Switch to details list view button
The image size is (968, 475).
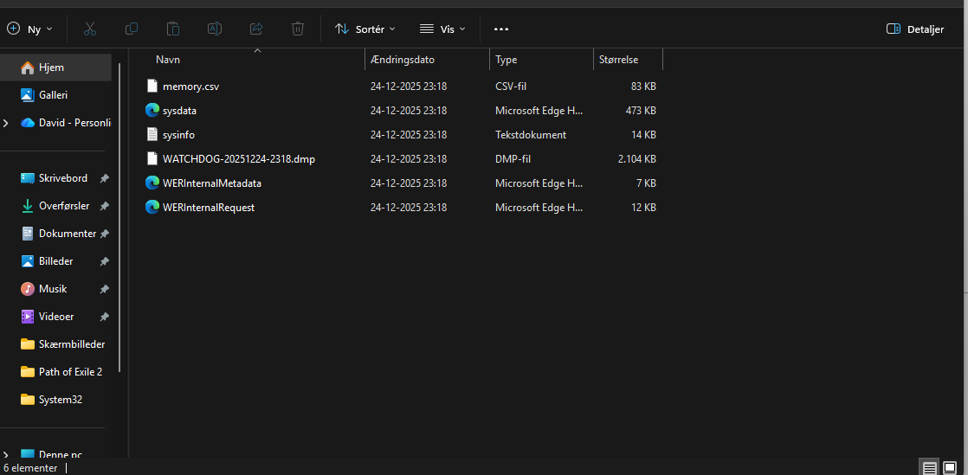(930, 467)
